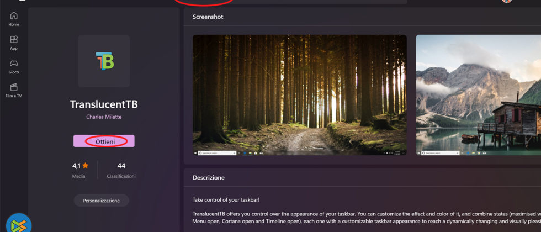Click the TranslucentTB app logo

click(104, 61)
